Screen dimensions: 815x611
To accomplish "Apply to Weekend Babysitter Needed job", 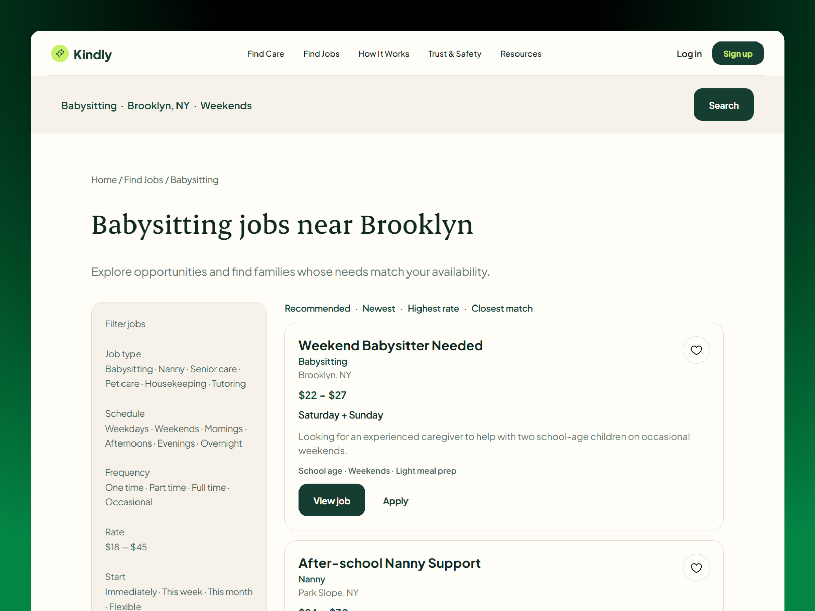I will click(395, 501).
